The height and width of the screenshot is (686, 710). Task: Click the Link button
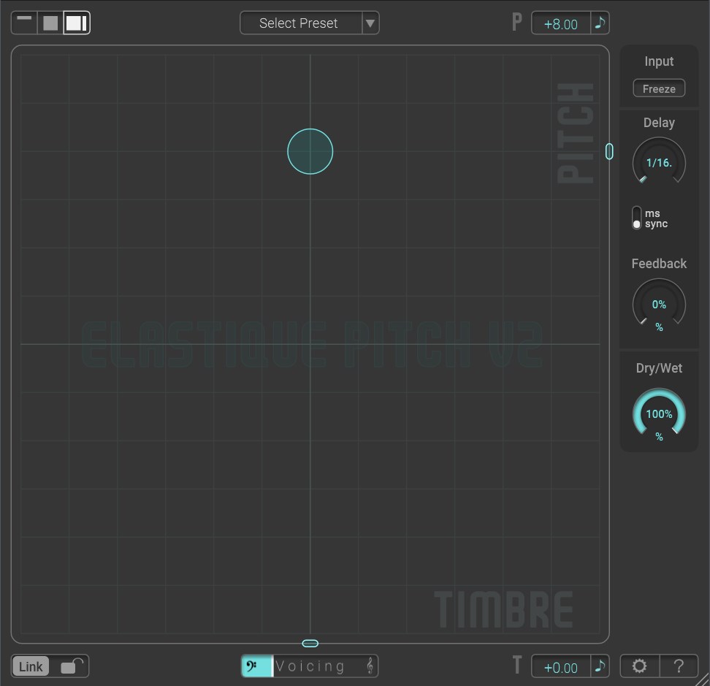[31, 666]
